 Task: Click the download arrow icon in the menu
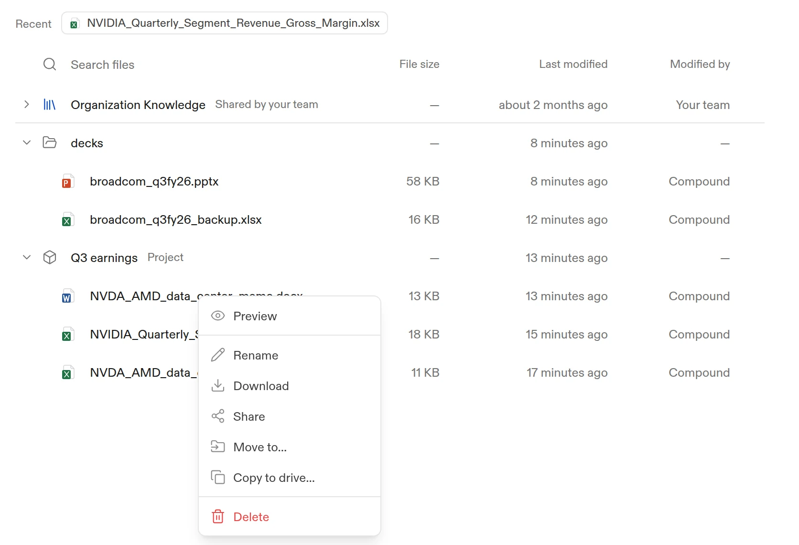point(218,385)
